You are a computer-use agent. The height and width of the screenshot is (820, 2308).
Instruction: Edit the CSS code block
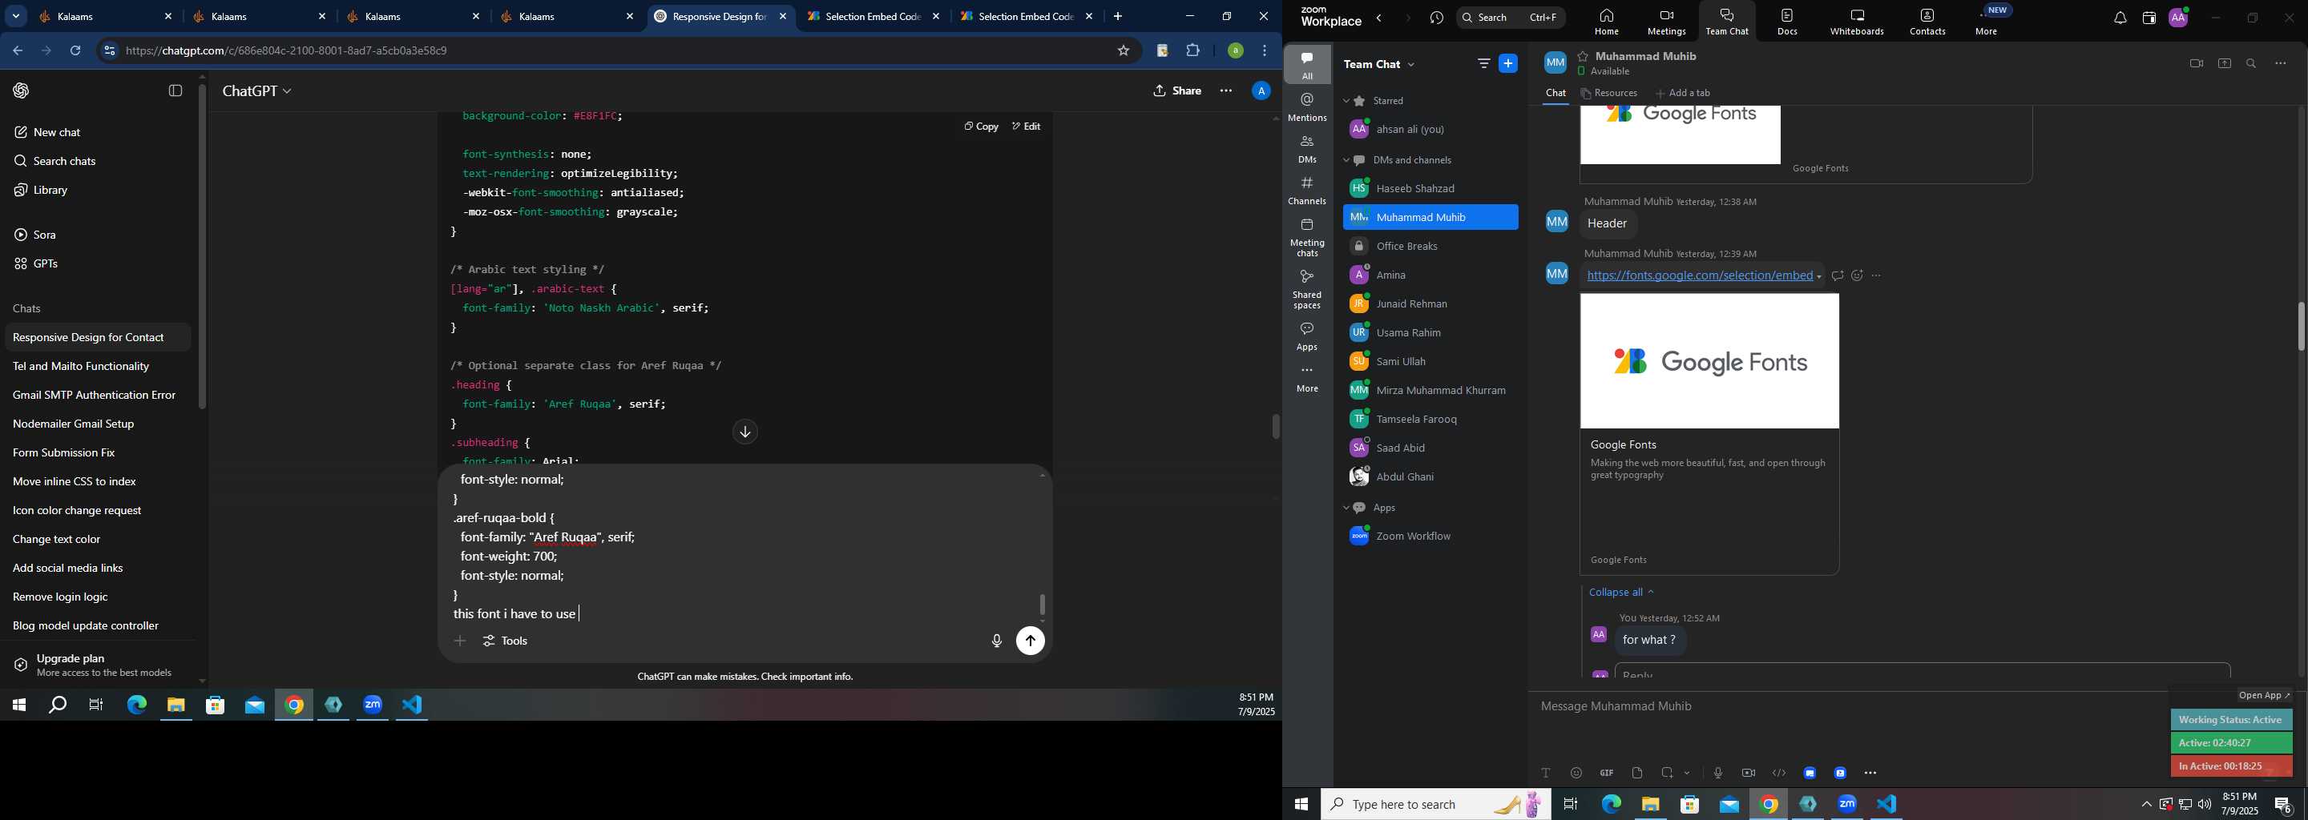tap(1026, 127)
